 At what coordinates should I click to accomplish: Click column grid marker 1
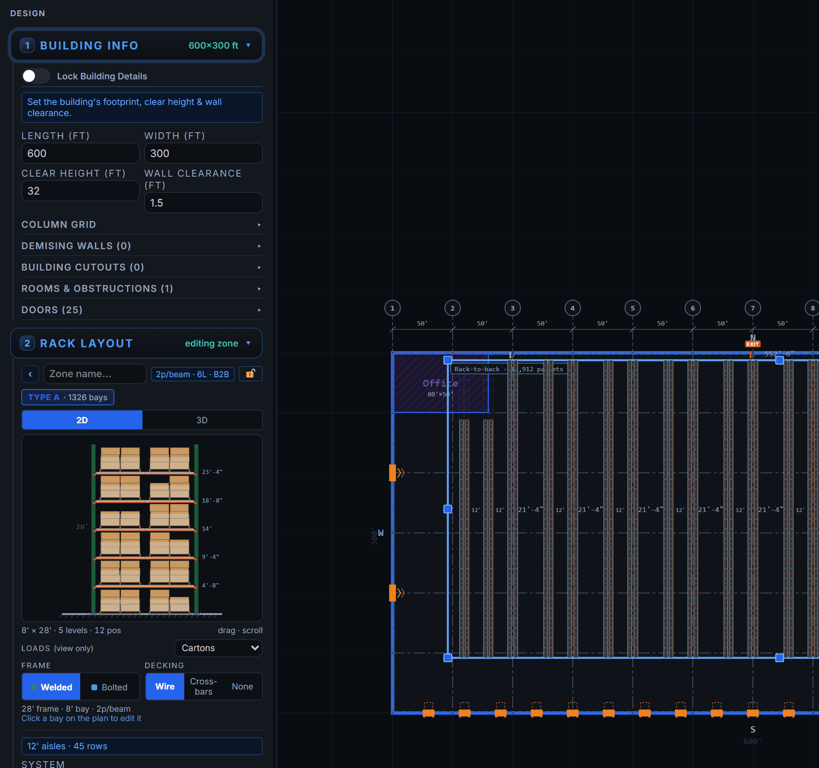[x=392, y=308]
